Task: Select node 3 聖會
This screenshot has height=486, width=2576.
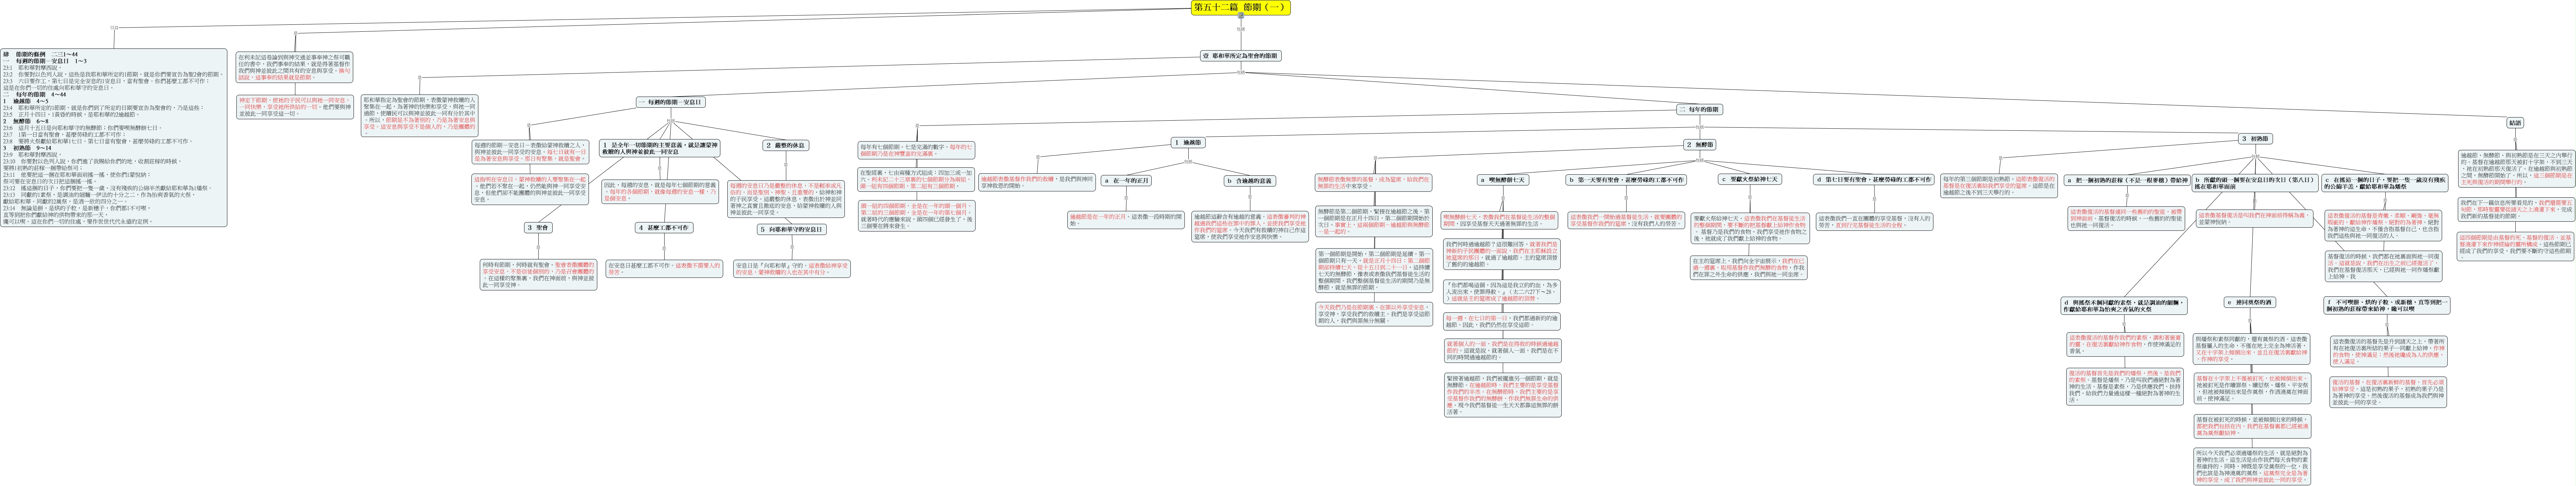Action: tap(538, 228)
